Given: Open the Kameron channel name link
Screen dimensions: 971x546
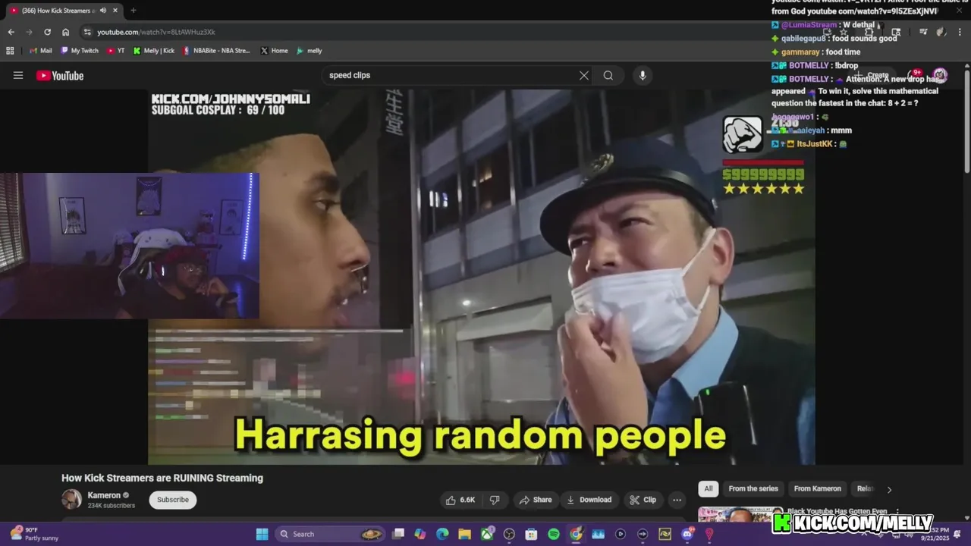Looking at the screenshot, I should 104,495.
